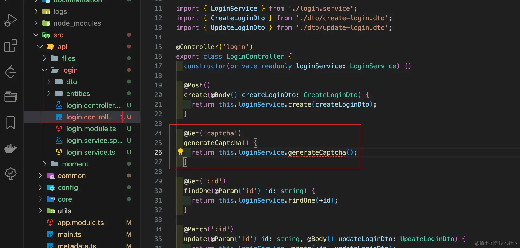
Task: Click the './login.service' import path
Action: click(x=321, y=9)
